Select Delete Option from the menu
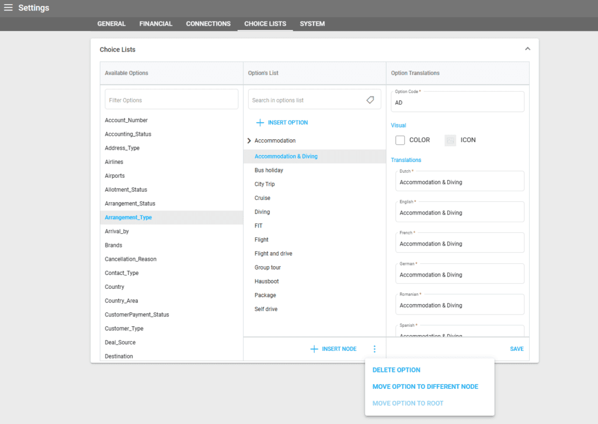This screenshot has width=598, height=424. pos(396,370)
